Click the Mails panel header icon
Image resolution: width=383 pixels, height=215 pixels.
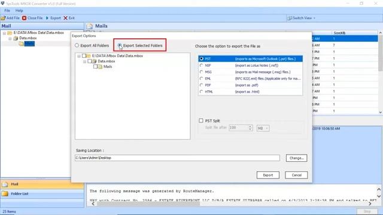point(90,26)
